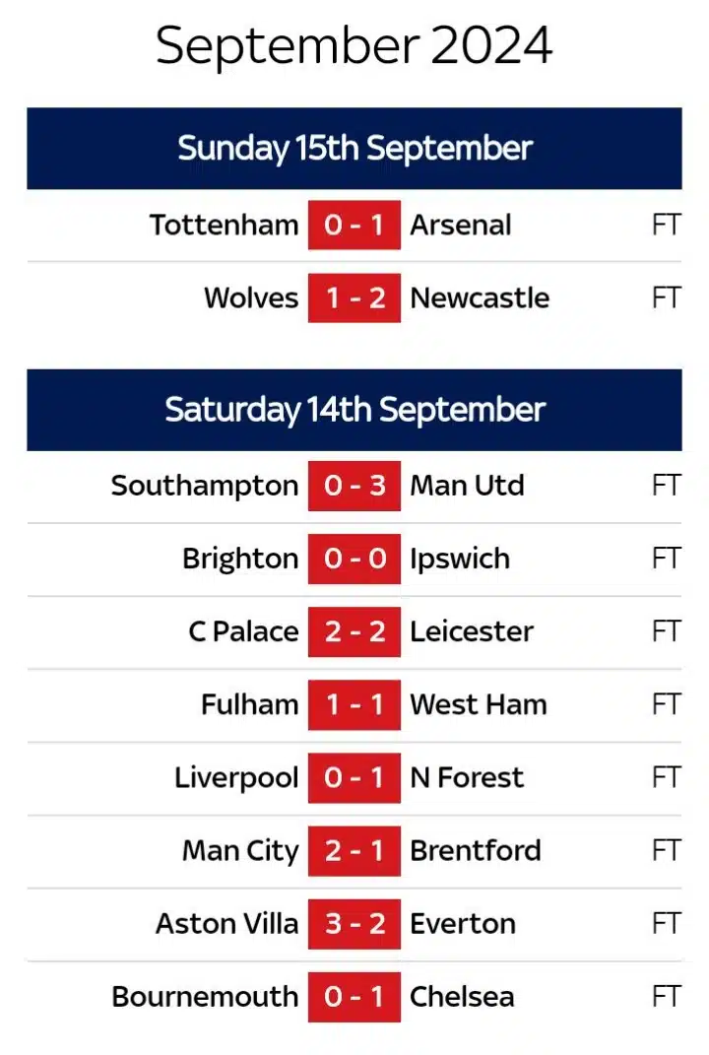This screenshot has height=1055, width=709.
Task: Open the Brighton vs Ipswich 0 - 0 score
Action: pyautogui.click(x=354, y=559)
